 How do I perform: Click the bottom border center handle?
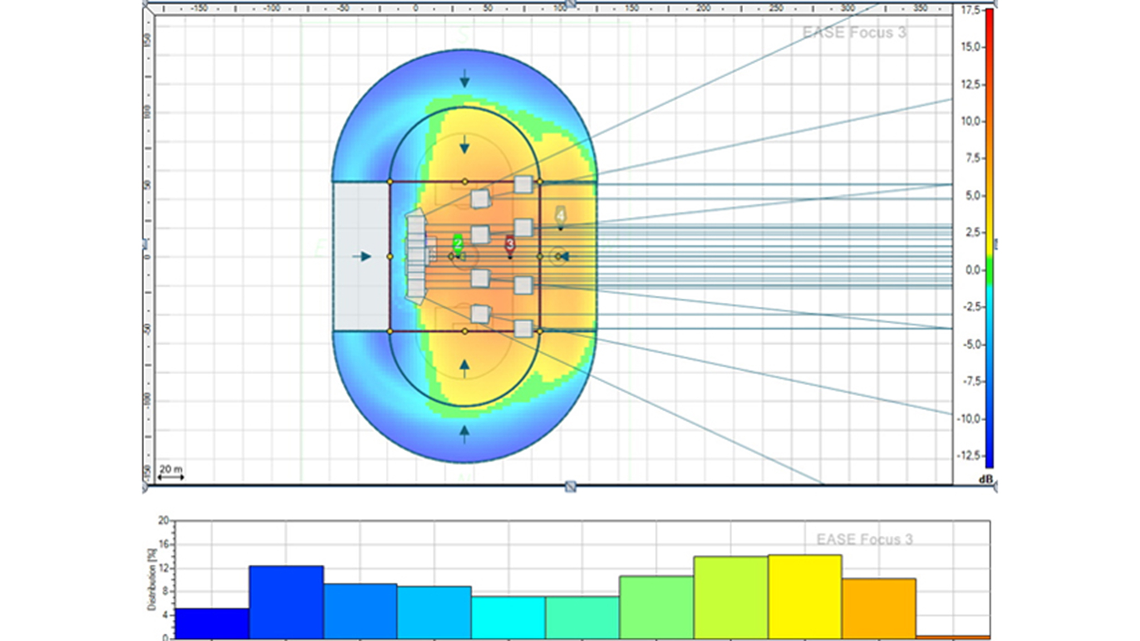571,487
